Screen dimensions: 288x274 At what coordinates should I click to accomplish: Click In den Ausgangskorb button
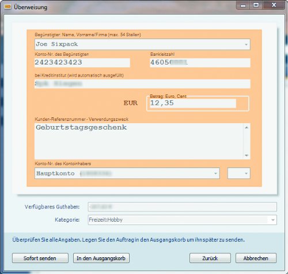click(101, 258)
